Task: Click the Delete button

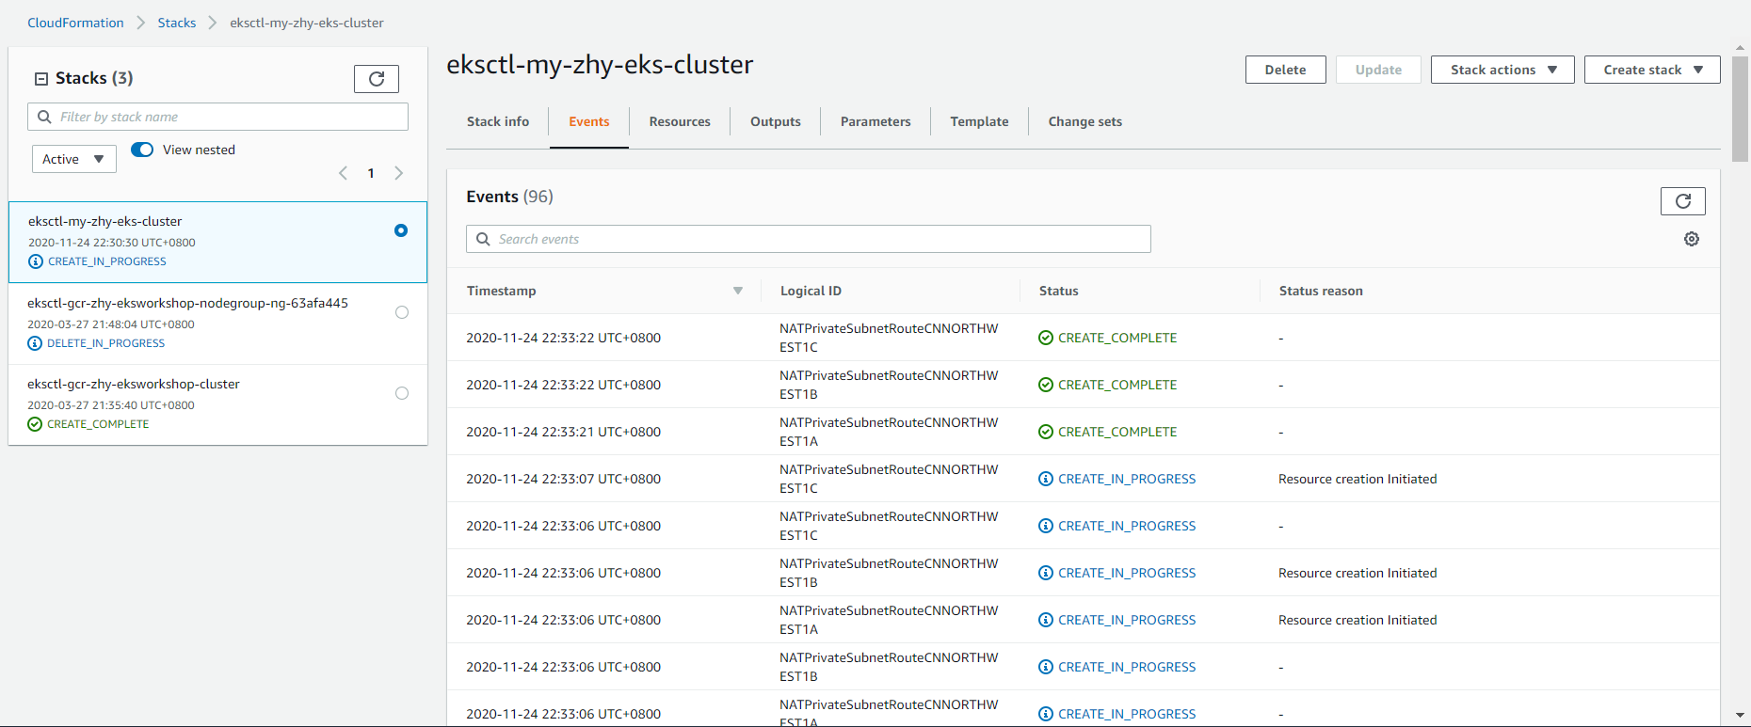Action: click(x=1286, y=70)
